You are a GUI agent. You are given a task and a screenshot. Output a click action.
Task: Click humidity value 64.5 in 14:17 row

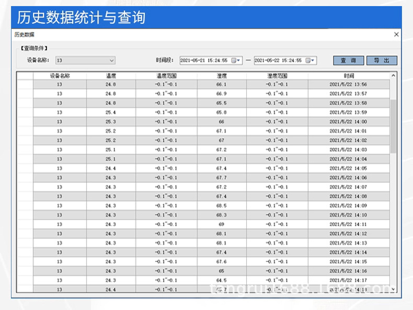[222, 281]
